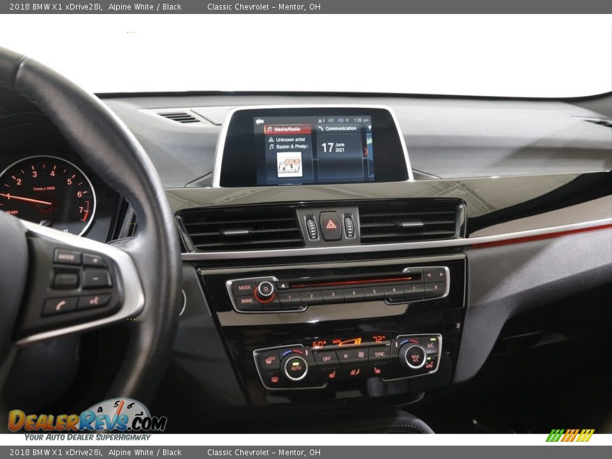Tap the fan speed increase button
Image resolution: width=612 pixels, height=459 pixels.
pyautogui.click(x=361, y=354)
